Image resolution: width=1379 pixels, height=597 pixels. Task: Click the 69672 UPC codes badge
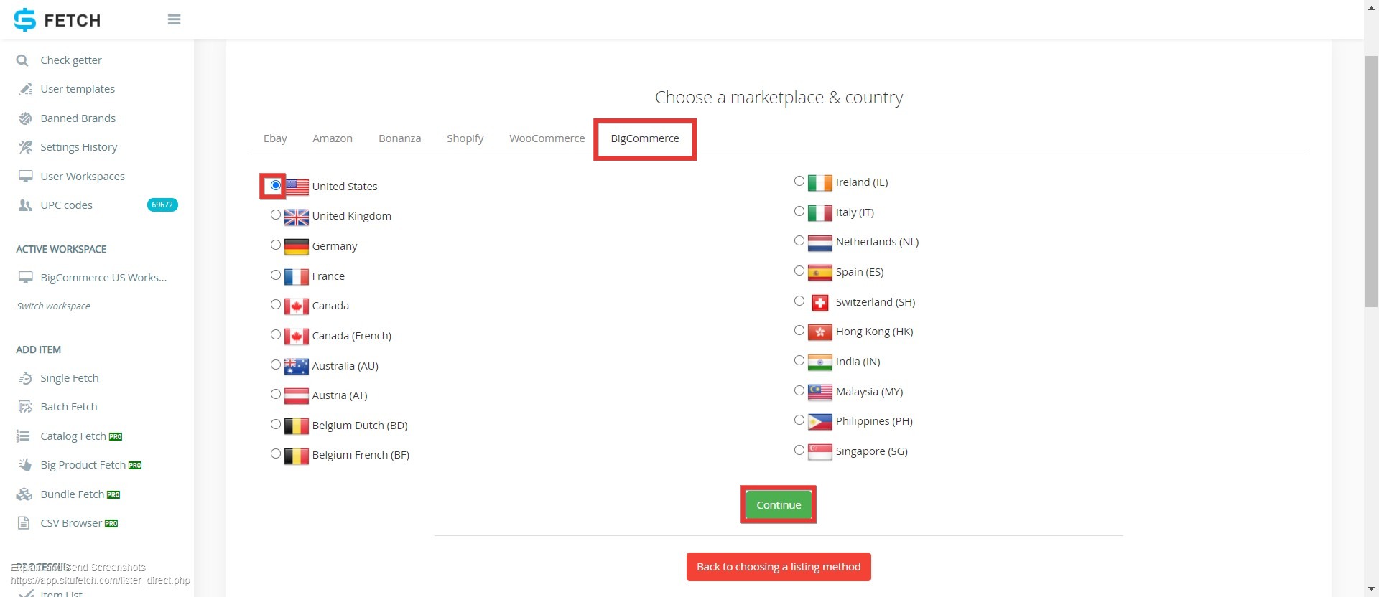(162, 205)
